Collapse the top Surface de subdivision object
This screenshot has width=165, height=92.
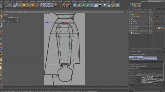[x=130, y=12]
